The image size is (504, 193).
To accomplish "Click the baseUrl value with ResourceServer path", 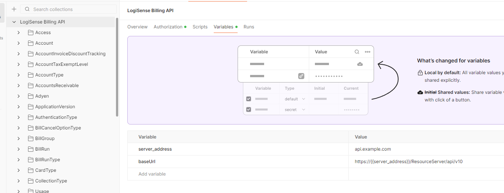I will point(426,162).
